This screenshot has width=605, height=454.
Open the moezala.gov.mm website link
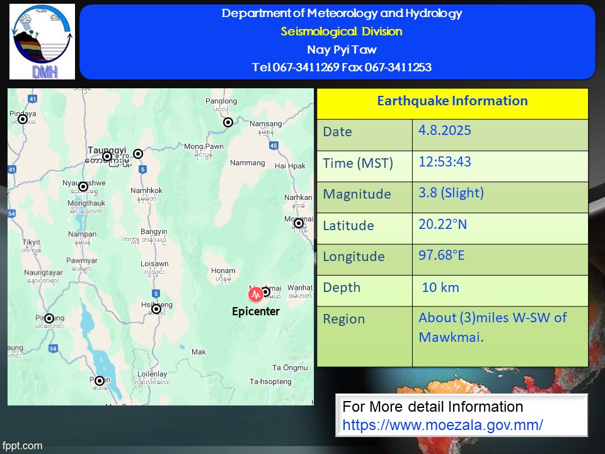click(x=442, y=424)
